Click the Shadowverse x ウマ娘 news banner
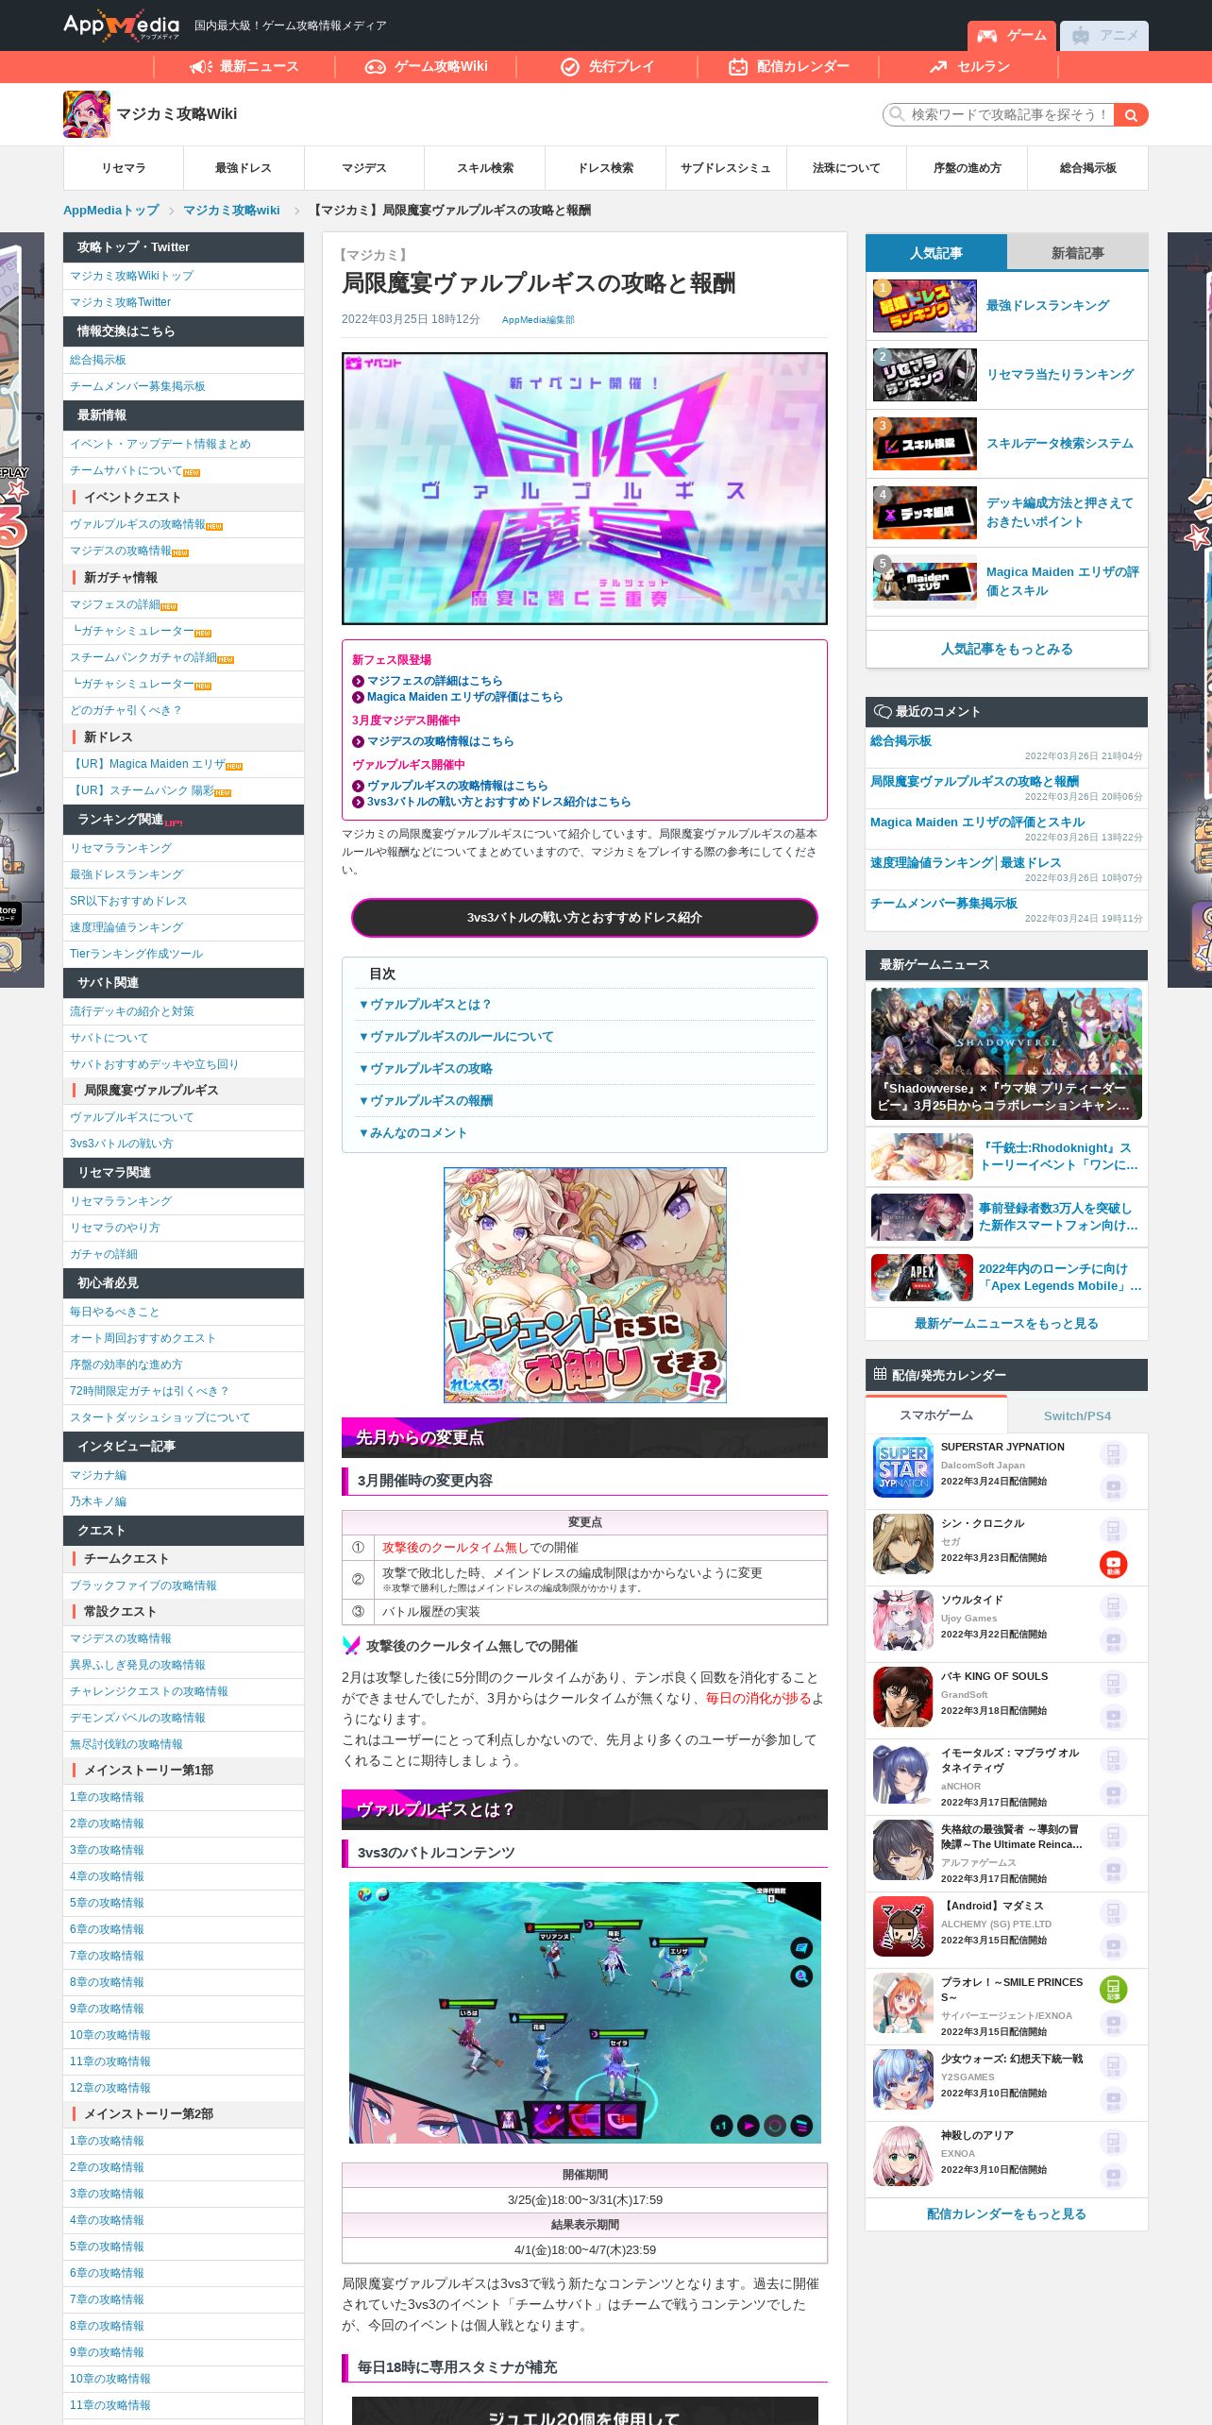The width and height of the screenshot is (1212, 2425). 1006,1054
